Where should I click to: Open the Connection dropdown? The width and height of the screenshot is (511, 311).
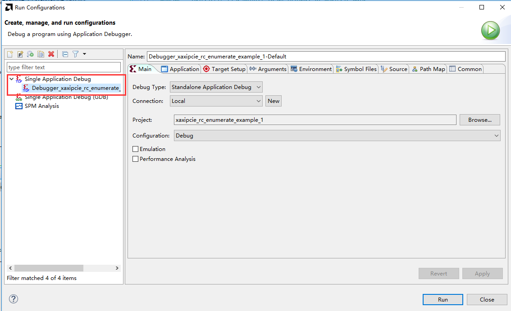[216, 101]
